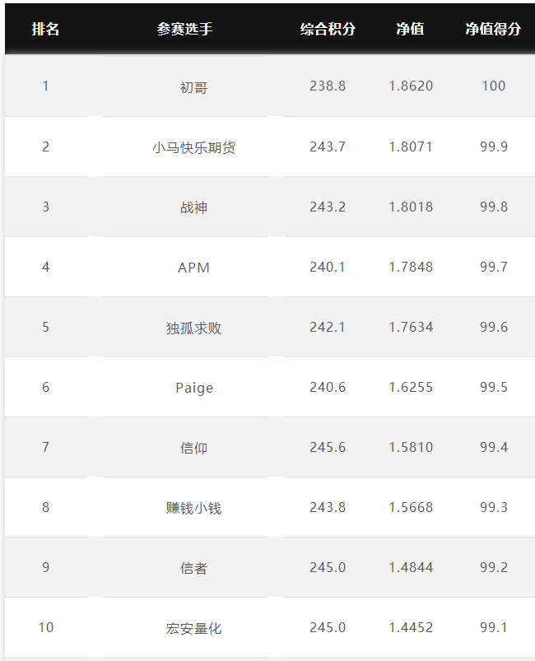Select contestant 赚钱小钱
The image size is (535, 661).
tap(193, 508)
